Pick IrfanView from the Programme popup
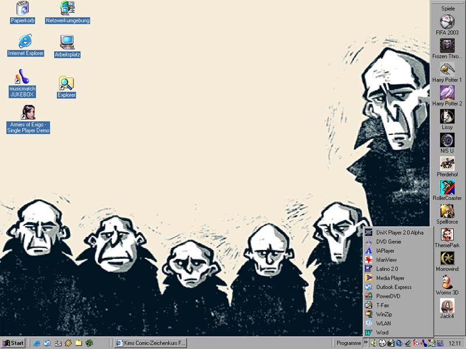 coord(386,259)
